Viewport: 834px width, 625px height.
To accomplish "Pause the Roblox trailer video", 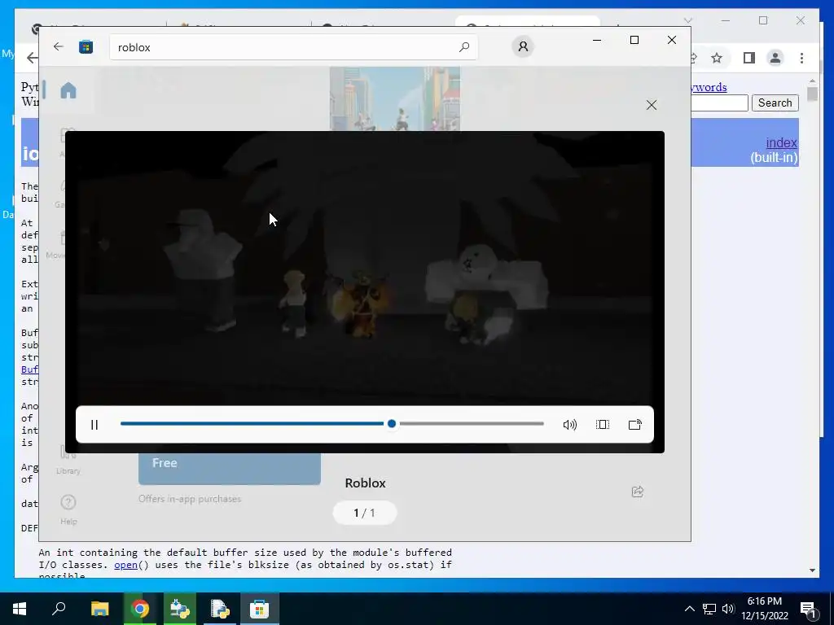I will pyautogui.click(x=94, y=425).
